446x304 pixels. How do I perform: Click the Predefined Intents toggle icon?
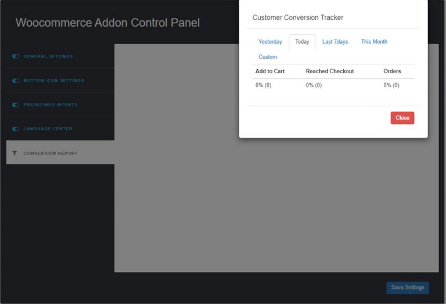tap(15, 105)
